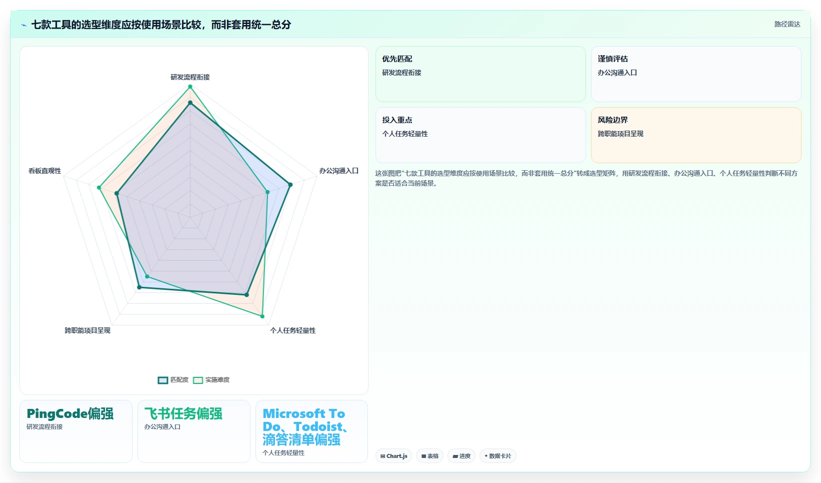
Task: Select the 进度 tag chip
Action: 461,456
